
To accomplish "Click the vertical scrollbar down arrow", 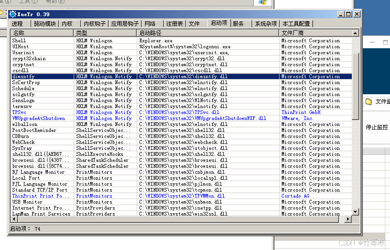I will click(355, 206).
